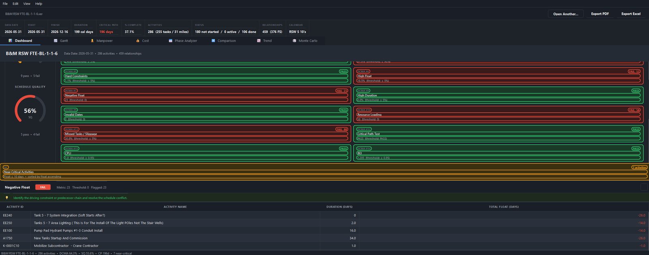Open the Help menu
The width and height of the screenshot is (649, 255).
click(x=39, y=4)
